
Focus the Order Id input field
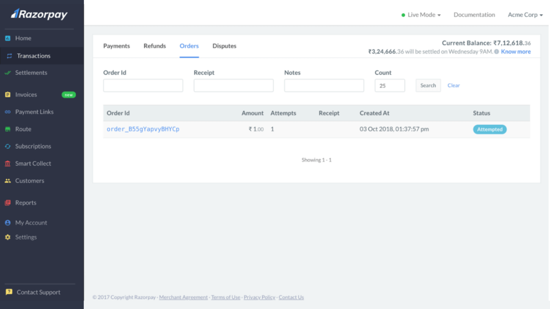coord(143,85)
